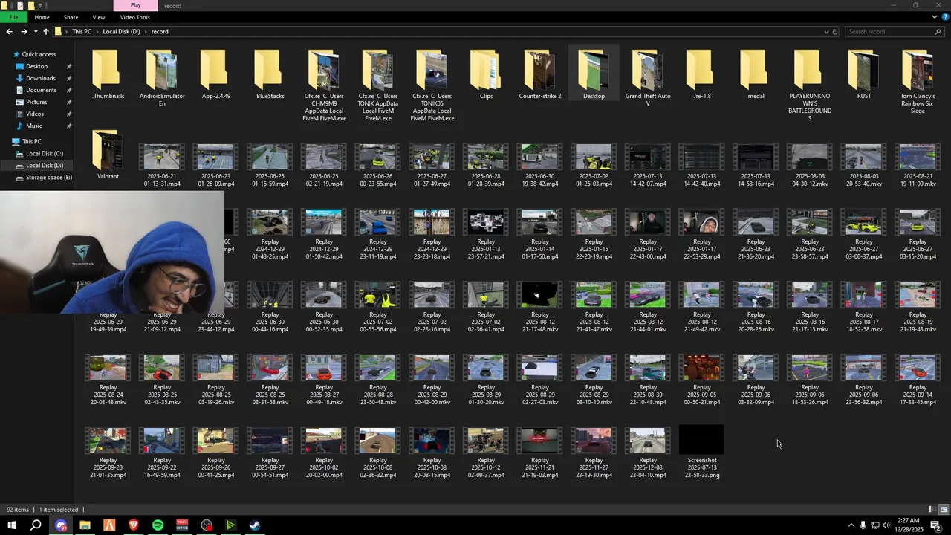Switch to the Home ribbon tab

click(x=42, y=17)
